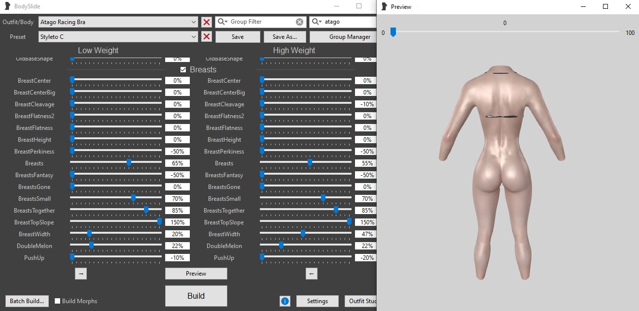639x311 pixels.
Task: Open the blue info icon
Action: pyautogui.click(x=285, y=301)
